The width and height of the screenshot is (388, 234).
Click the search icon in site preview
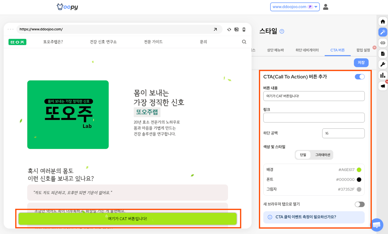[x=244, y=42]
